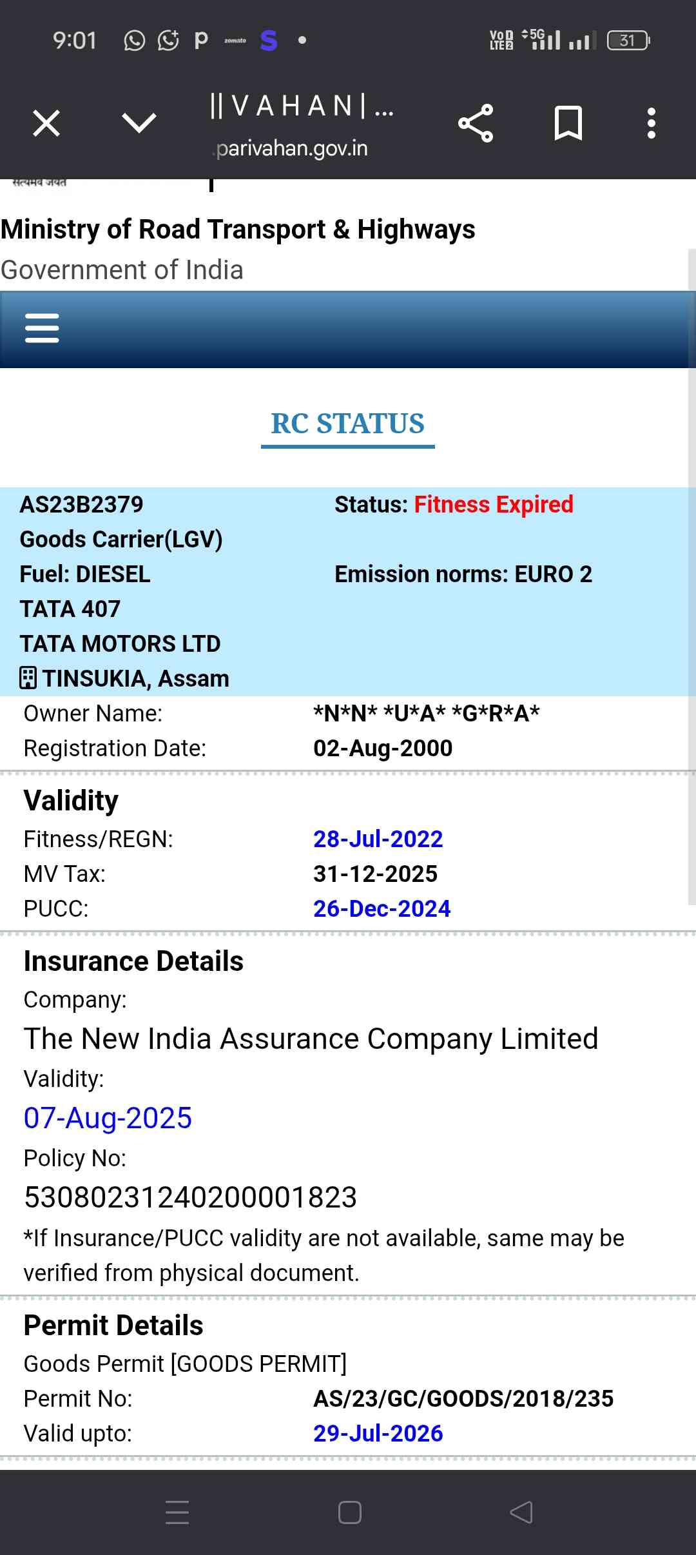696x1555 pixels.
Task: Bookmark the parivahan page
Action: (568, 123)
